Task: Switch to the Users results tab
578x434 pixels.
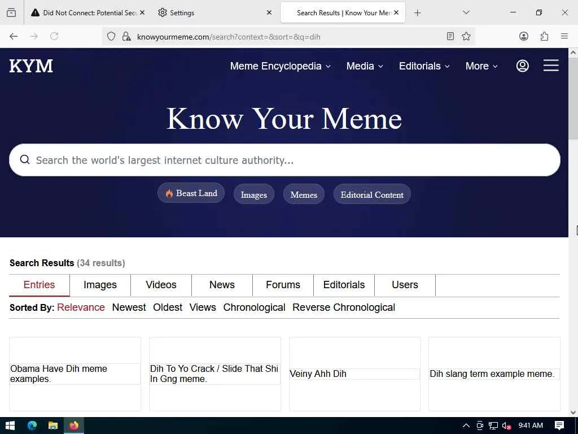Action: tap(405, 285)
